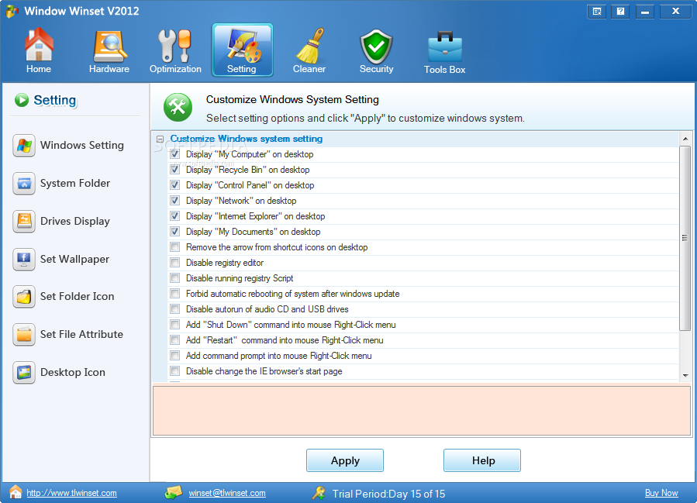Uncheck Display "Network" on desktop
The width and height of the screenshot is (697, 503).
[x=175, y=201]
